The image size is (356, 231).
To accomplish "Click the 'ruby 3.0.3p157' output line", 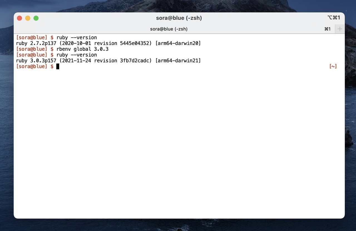I will [x=108, y=60].
